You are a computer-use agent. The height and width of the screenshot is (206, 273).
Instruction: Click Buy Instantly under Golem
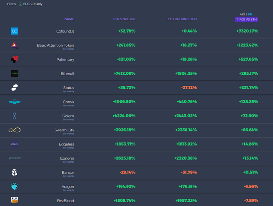69,120
